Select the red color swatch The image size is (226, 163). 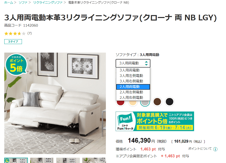click(120, 102)
